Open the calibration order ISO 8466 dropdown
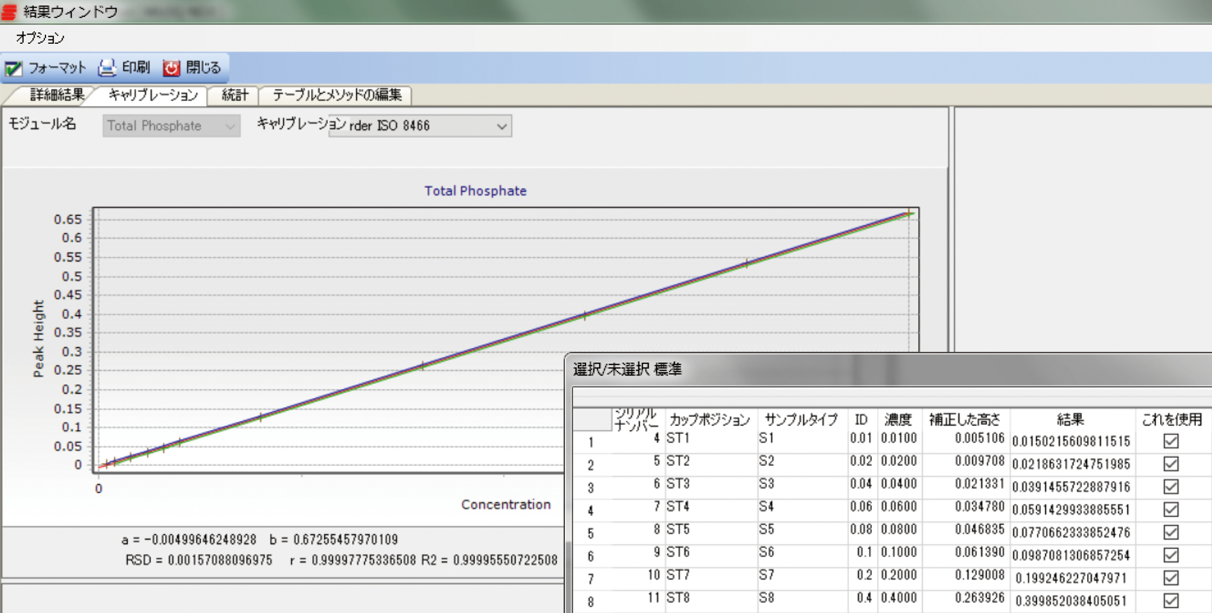The image size is (1212, 613). (420, 126)
